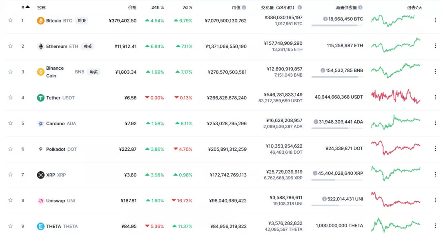Click Uniswap price ¥187.81
This screenshot has height=236, width=441.
(129, 201)
